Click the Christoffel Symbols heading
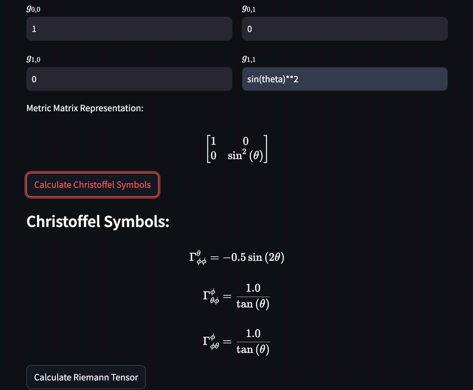This screenshot has width=473, height=390. tap(98, 222)
